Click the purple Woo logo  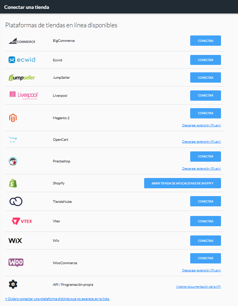(16, 263)
